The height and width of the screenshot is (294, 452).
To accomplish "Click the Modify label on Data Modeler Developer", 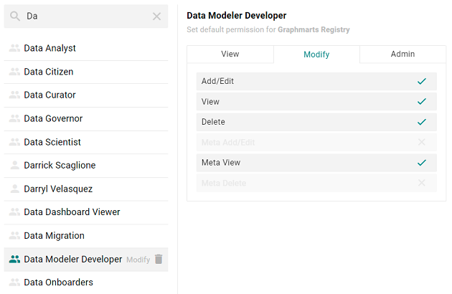I will tap(138, 260).
